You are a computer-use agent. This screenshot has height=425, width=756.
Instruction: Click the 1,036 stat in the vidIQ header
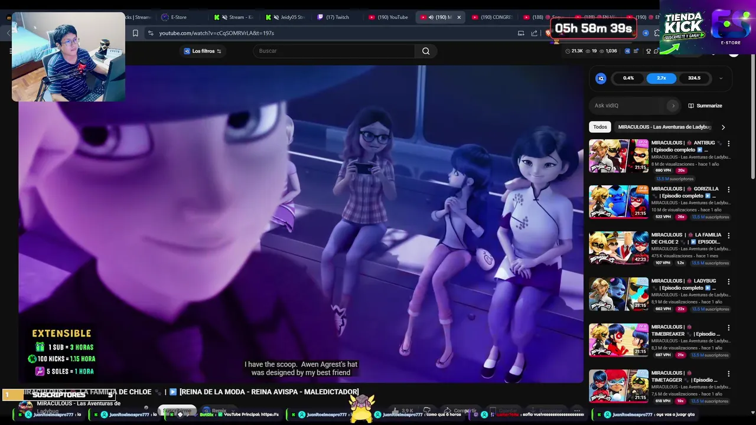tap(608, 51)
